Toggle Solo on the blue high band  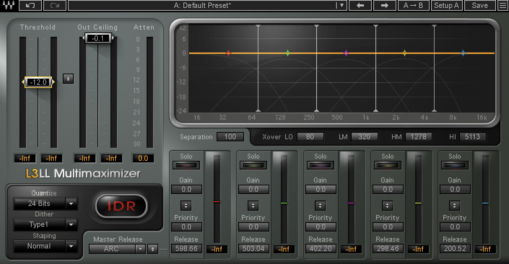[x=454, y=165]
